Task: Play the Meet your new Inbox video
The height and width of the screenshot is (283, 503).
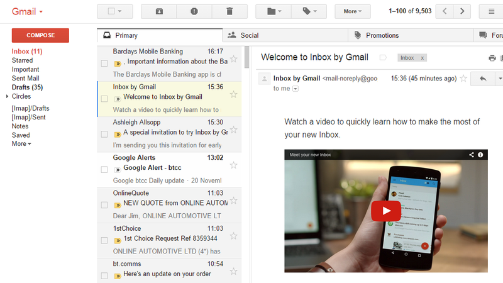Action: [381, 211]
